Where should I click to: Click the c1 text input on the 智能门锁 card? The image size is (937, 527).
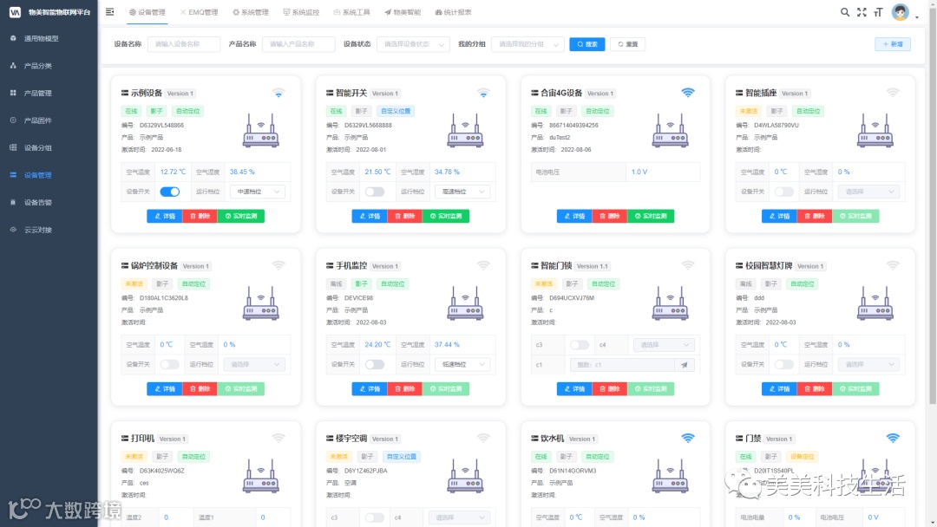point(623,365)
